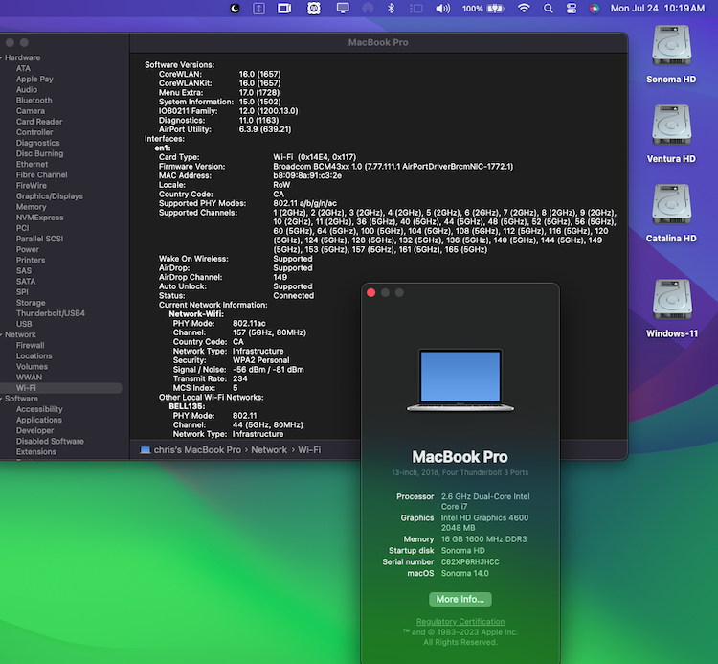718x664 pixels.
Task: Click the battery 100% status icon
Action: 483,9
